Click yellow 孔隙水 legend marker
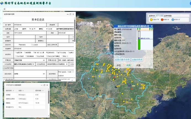The width and height of the screenshot is (191, 119). coord(151,20)
